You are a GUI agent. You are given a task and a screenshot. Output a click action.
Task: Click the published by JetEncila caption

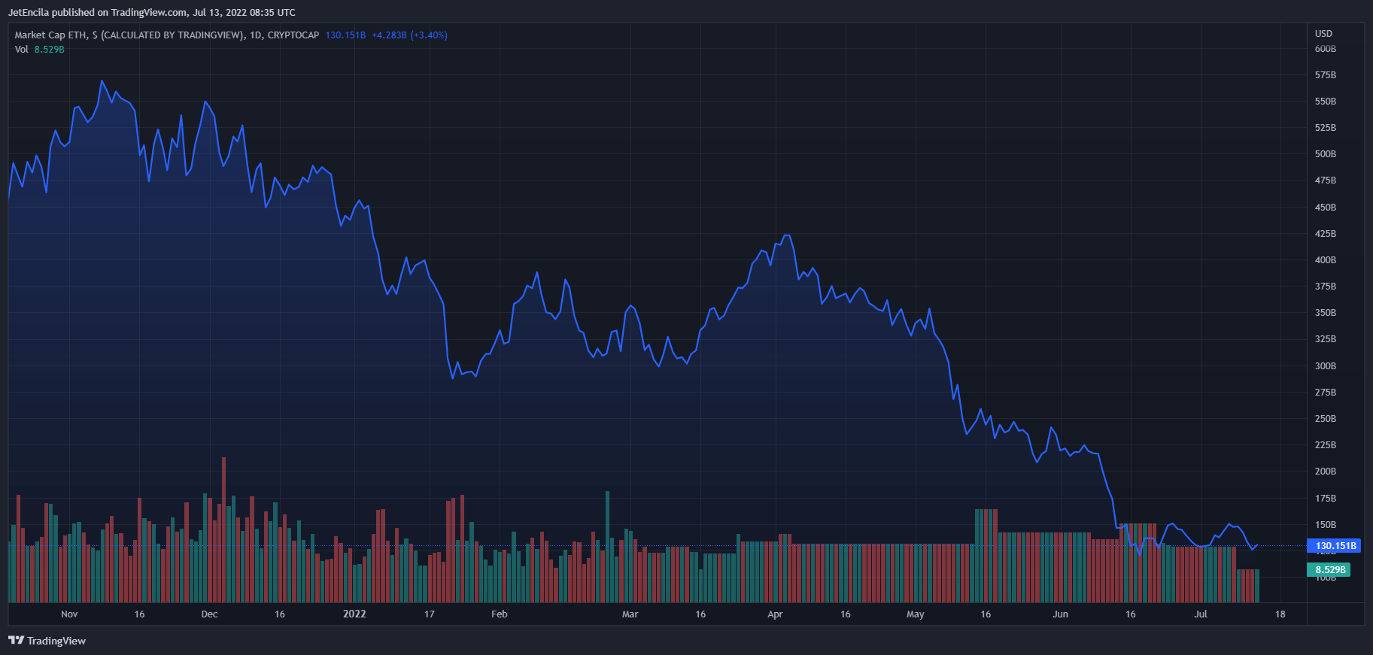(x=151, y=13)
